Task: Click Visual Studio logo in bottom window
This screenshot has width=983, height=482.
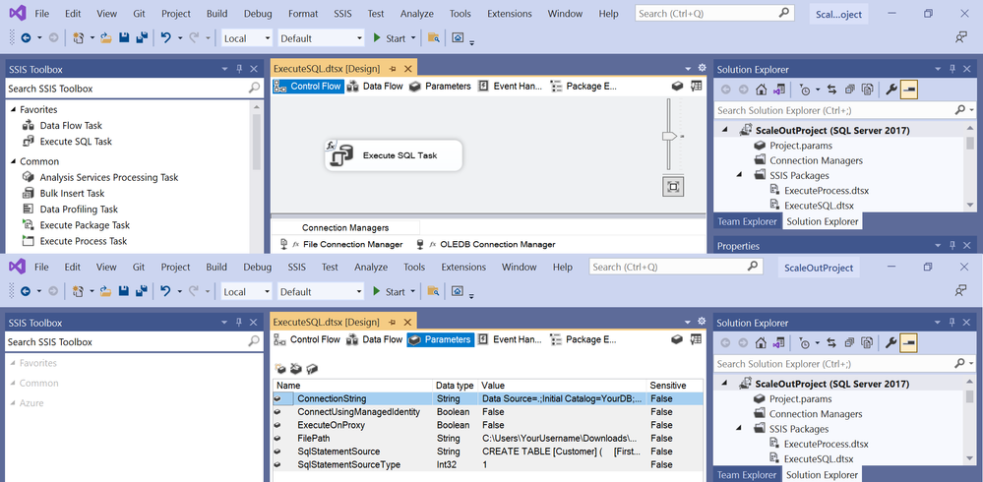Action: pyautogui.click(x=17, y=267)
